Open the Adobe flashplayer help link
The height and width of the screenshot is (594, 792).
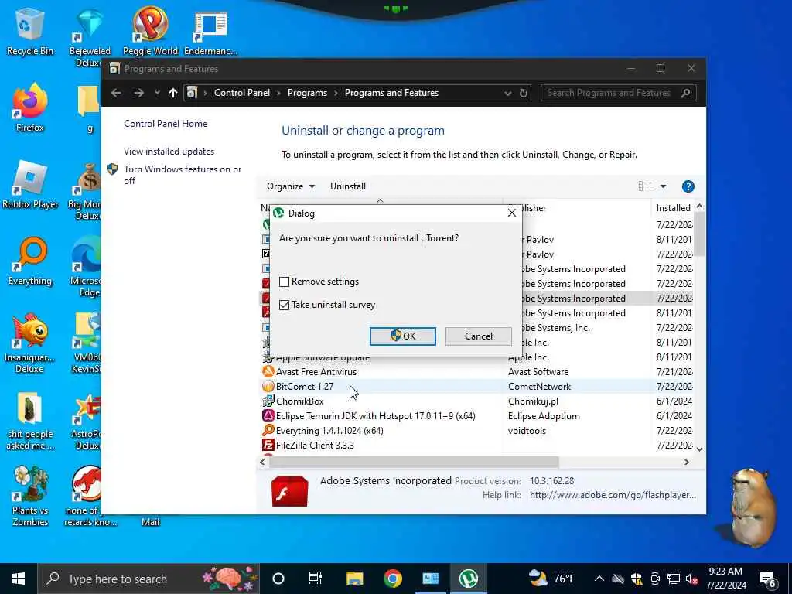[x=613, y=495]
